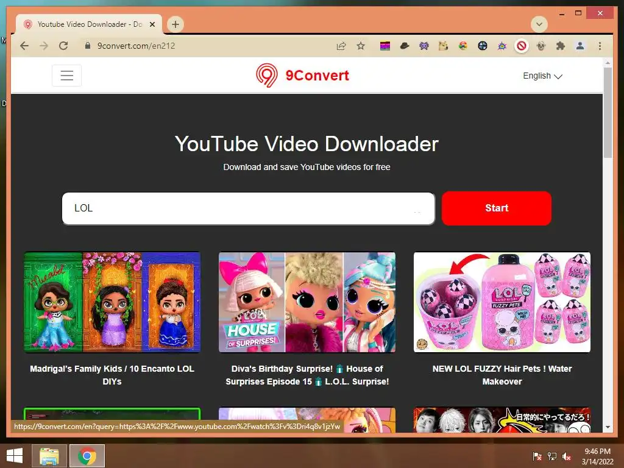Click the dark hat extension icon
The image size is (624, 468).
click(405, 46)
